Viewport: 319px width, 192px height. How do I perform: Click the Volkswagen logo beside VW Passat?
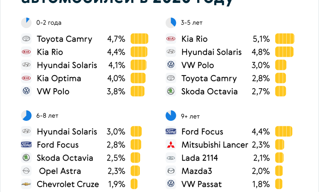coord(171,184)
